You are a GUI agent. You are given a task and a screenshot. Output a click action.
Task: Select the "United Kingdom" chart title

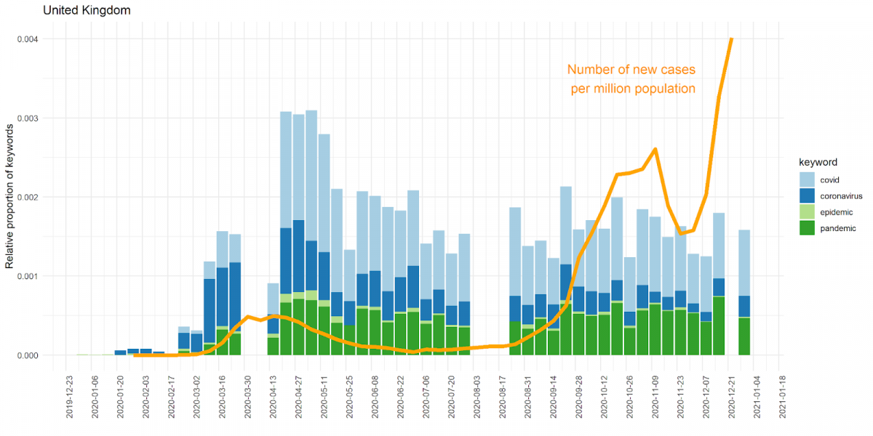(x=87, y=11)
